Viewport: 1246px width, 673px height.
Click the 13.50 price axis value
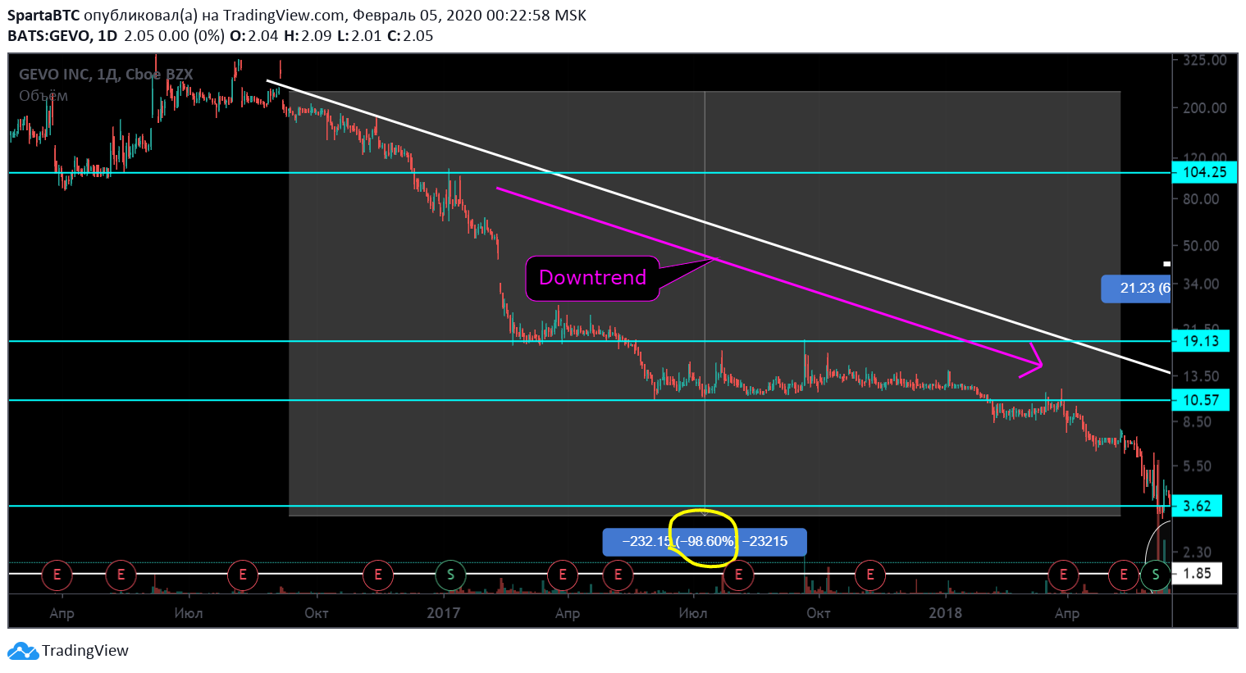[1201, 376]
